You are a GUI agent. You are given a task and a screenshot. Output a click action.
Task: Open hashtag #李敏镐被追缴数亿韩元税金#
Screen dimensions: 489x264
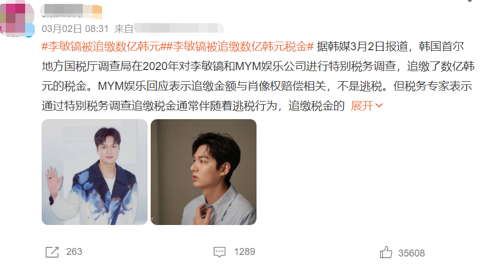coord(240,46)
